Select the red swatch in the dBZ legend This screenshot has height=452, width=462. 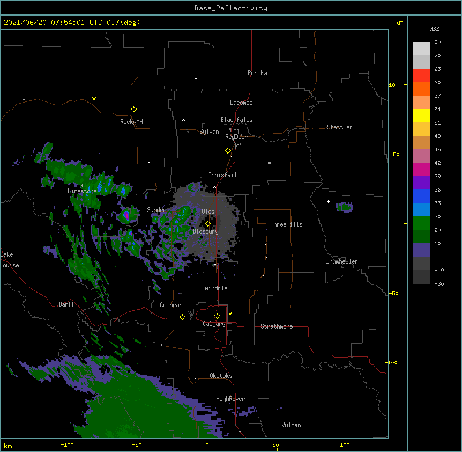[421, 76]
